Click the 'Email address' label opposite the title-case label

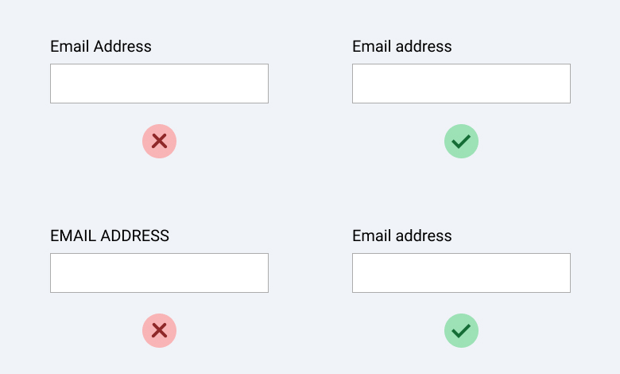pyautogui.click(x=402, y=46)
